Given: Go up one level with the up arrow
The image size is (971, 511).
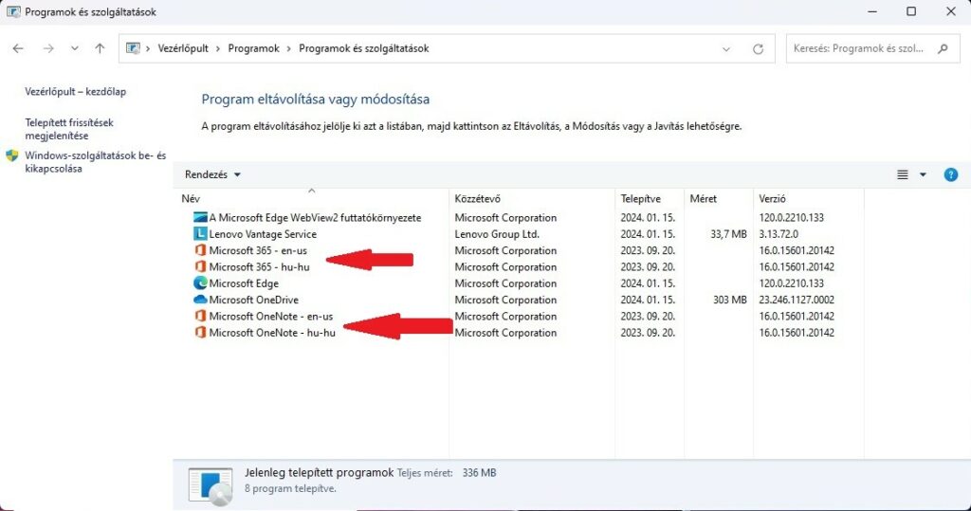Looking at the screenshot, I should [100, 48].
